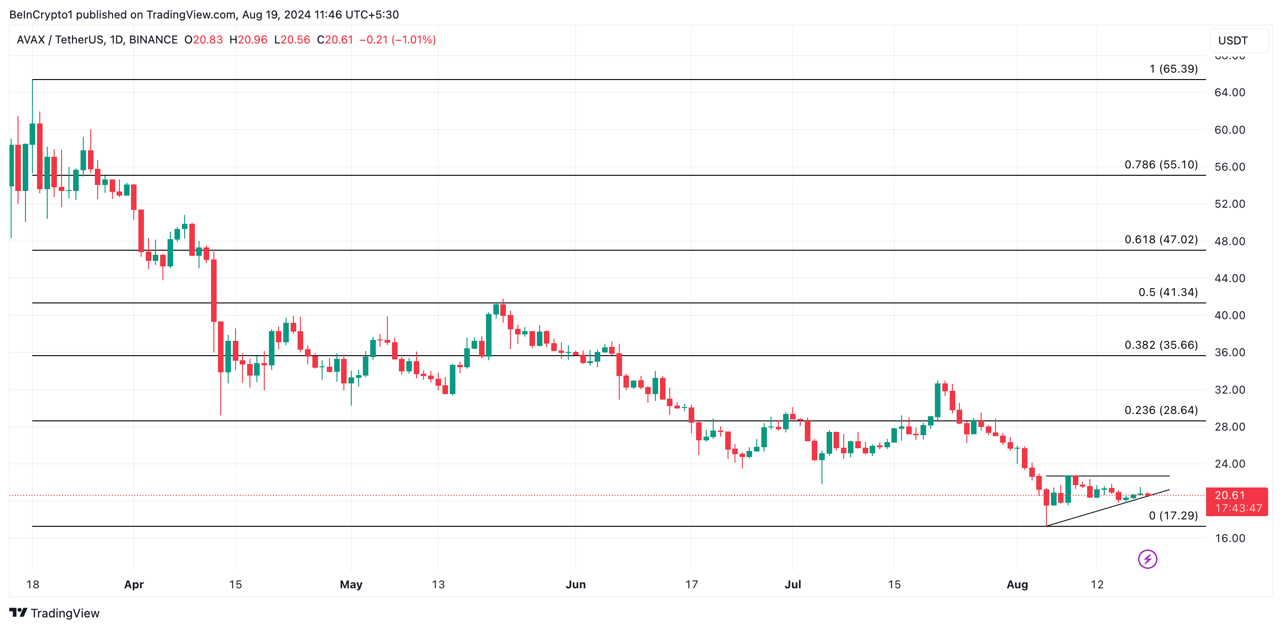The width and height of the screenshot is (1282, 629).
Task: Click the red percentage change −0.21 (−1.01%)
Action: click(397, 40)
